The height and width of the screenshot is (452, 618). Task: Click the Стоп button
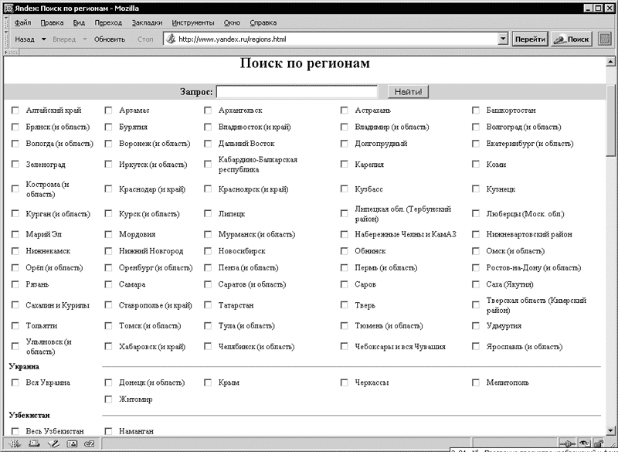[x=145, y=39]
